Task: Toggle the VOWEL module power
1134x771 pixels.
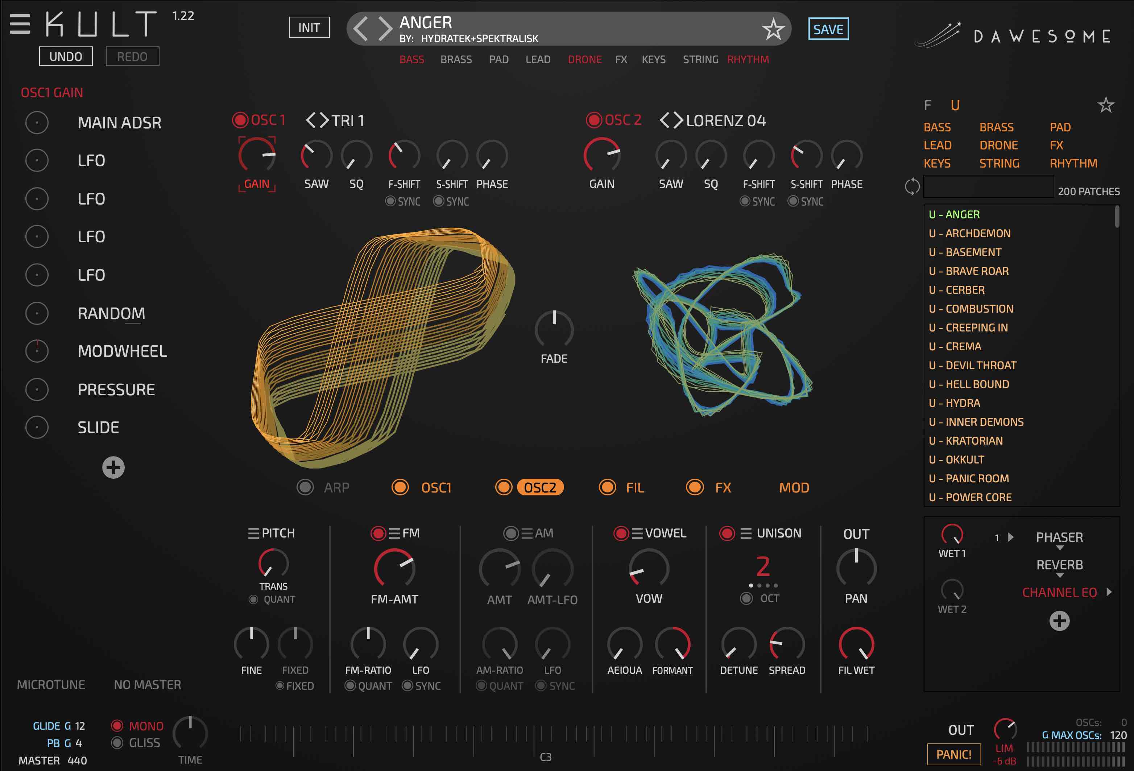Action: tap(621, 533)
